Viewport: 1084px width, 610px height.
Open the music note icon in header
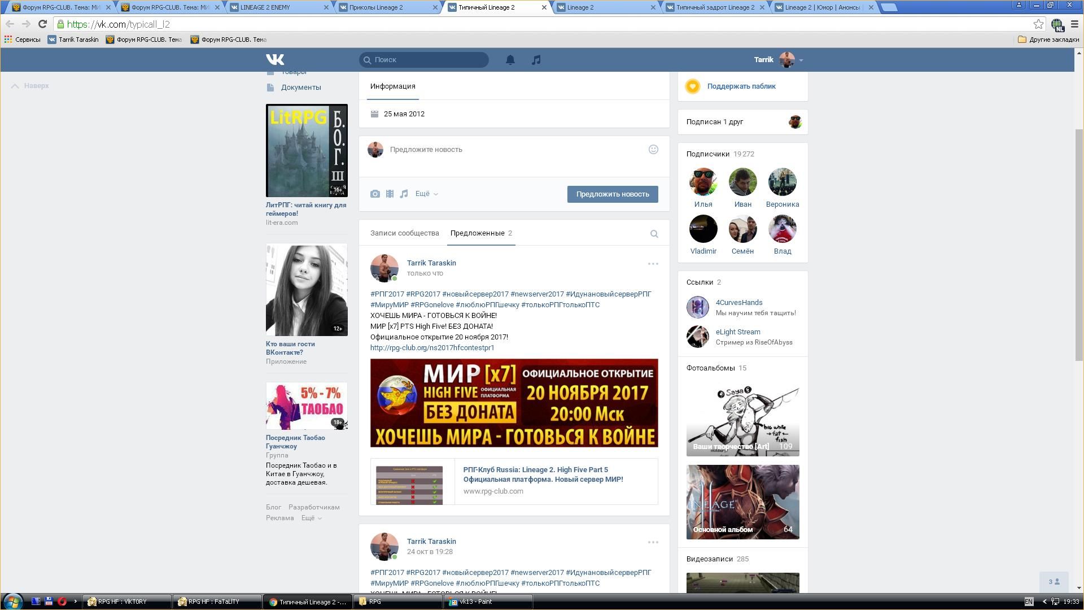pyautogui.click(x=536, y=60)
